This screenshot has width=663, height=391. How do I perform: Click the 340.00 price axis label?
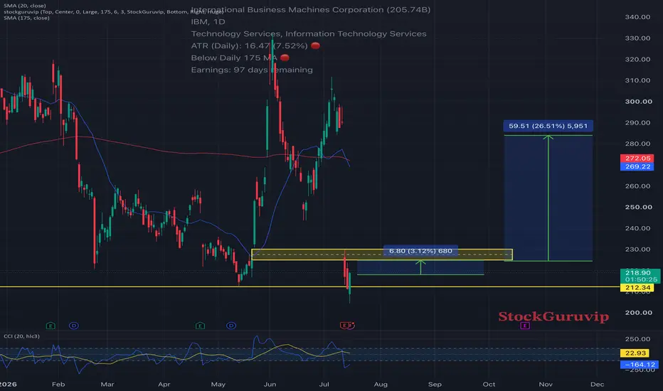click(637, 17)
